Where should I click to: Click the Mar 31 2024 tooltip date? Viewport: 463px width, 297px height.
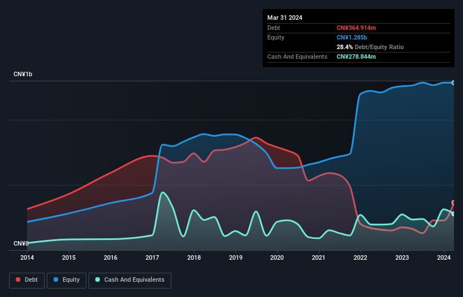click(285, 18)
